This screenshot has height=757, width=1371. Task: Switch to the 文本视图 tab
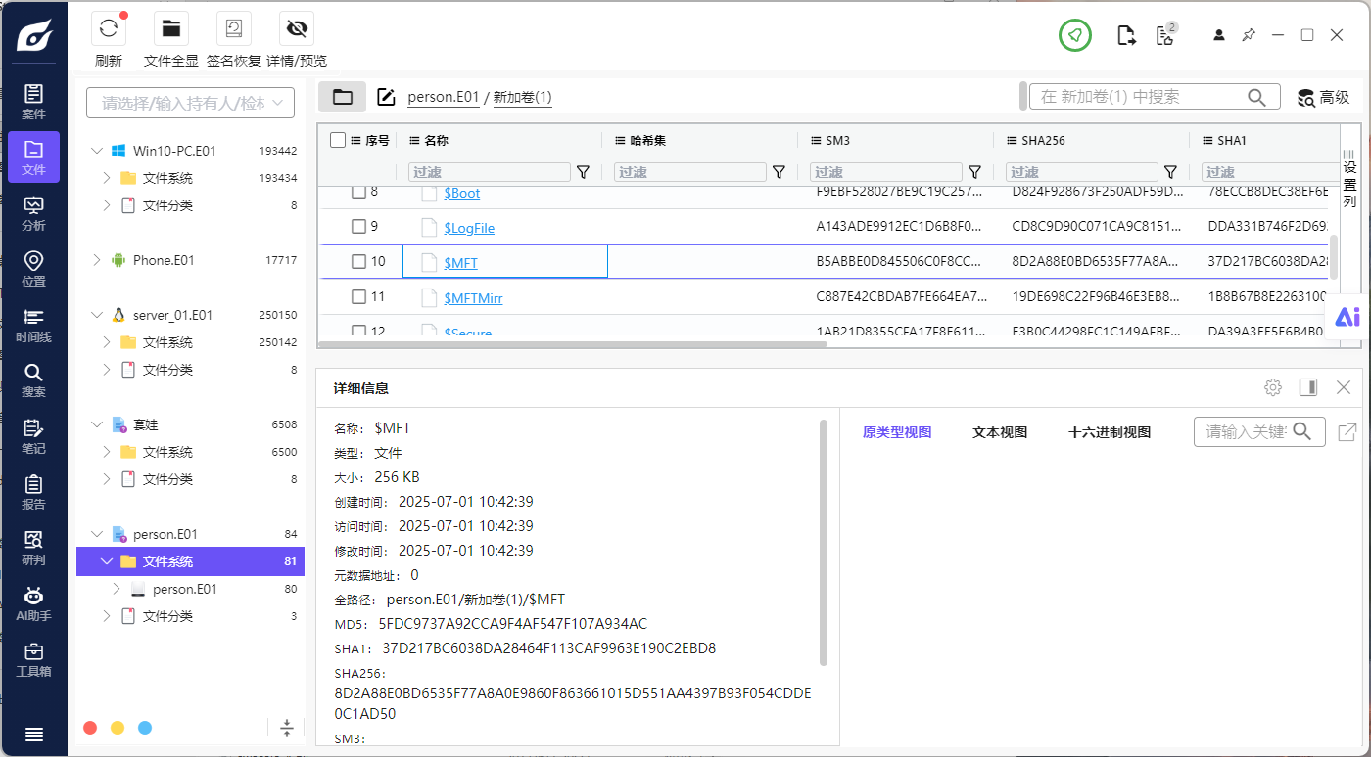coord(1000,432)
